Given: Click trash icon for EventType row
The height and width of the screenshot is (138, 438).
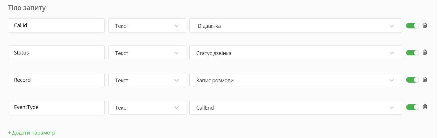Looking at the screenshot, I should click(x=425, y=107).
